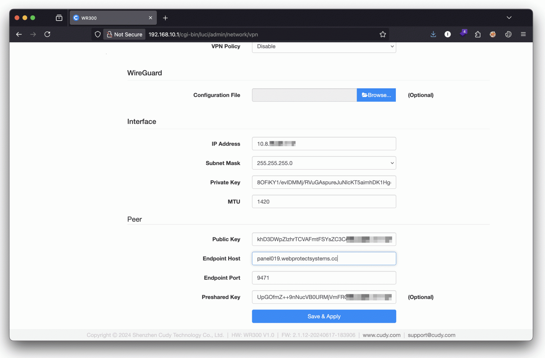The height and width of the screenshot is (358, 545).
Task: Browse for a WireGuard configuration file
Action: [376, 95]
